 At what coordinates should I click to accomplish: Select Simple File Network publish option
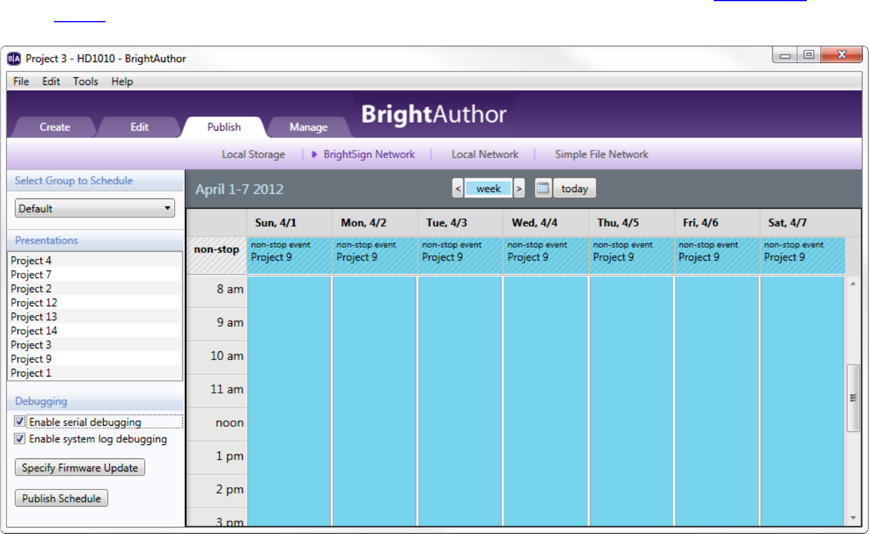pyautogui.click(x=602, y=155)
